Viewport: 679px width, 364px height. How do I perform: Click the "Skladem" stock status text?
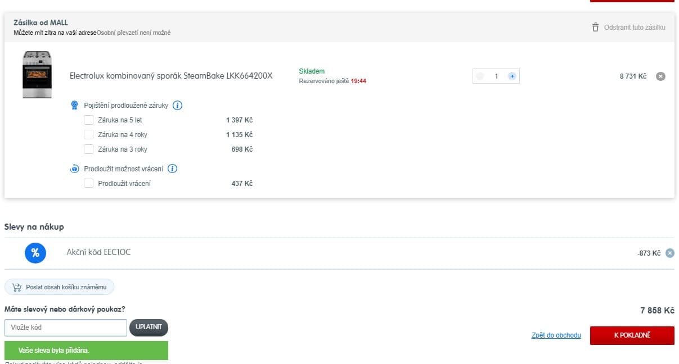[x=312, y=71]
